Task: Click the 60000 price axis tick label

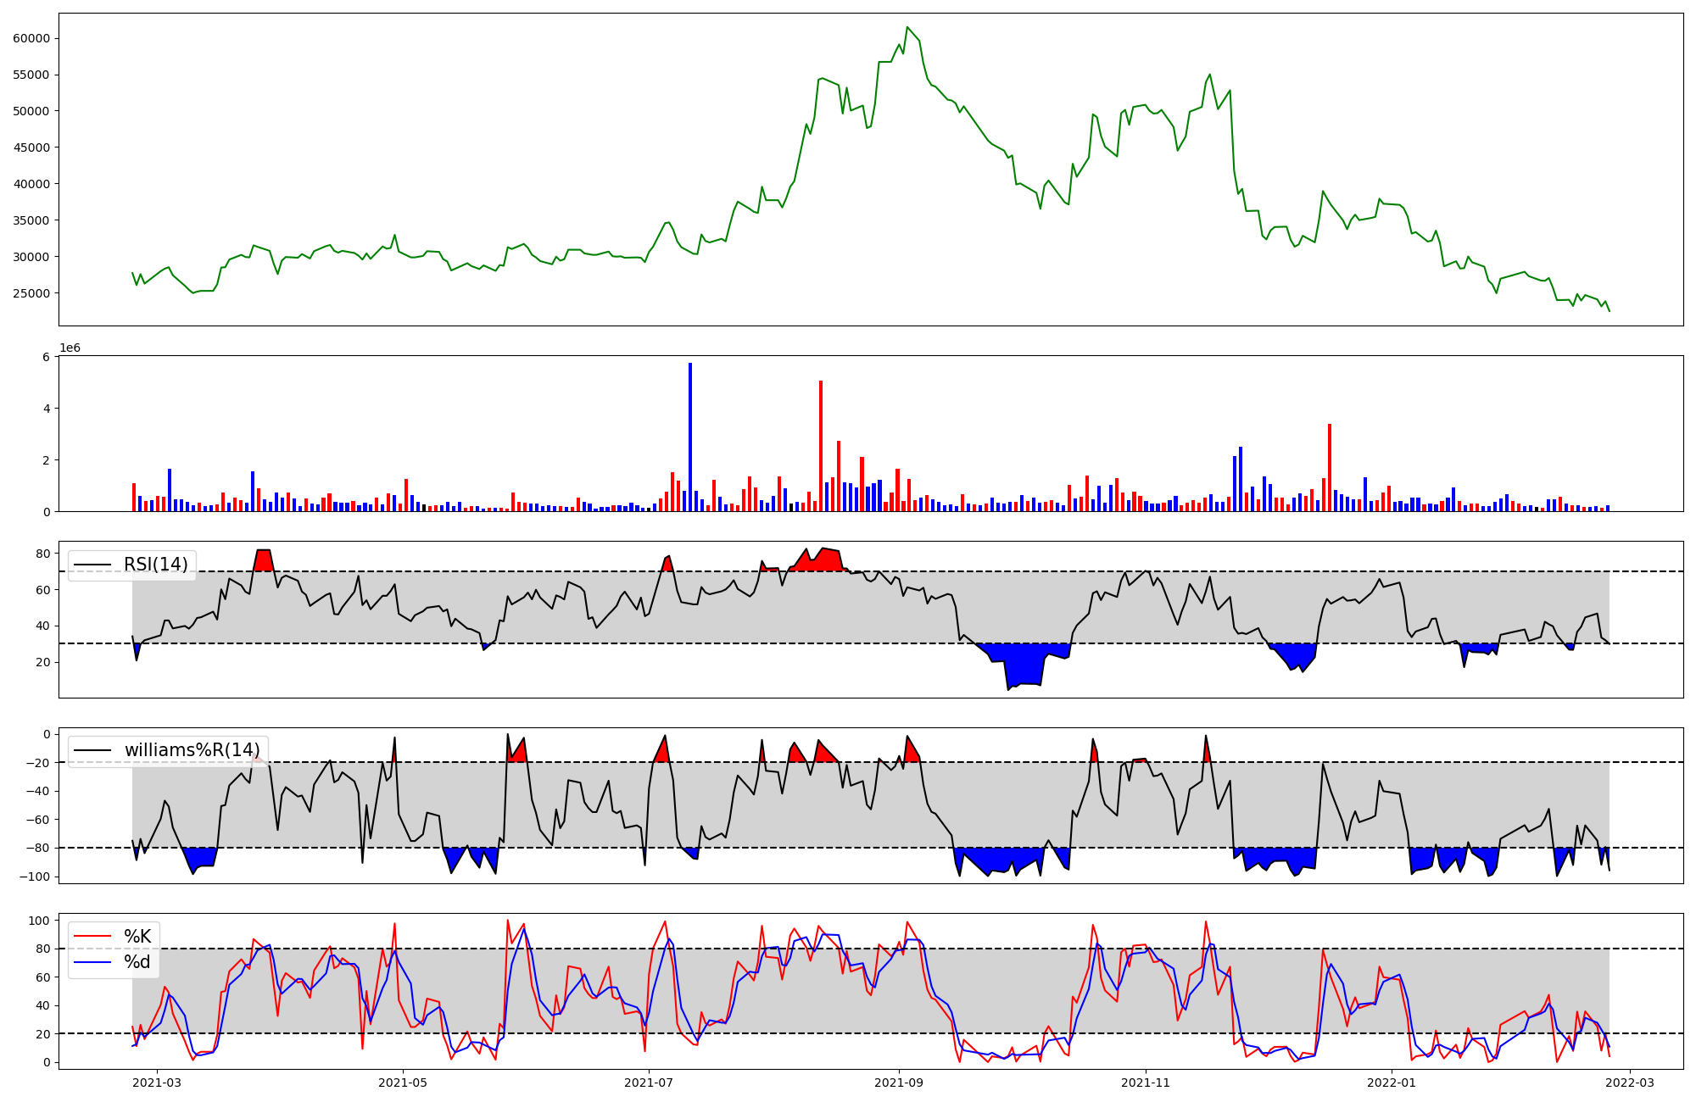Action: click(31, 38)
